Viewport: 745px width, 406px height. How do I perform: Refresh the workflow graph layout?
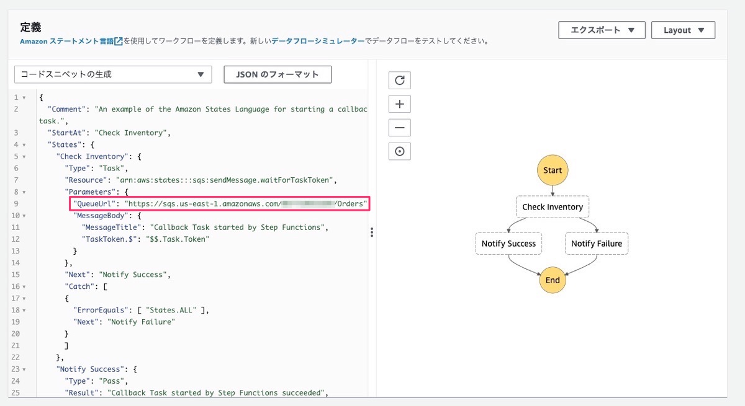(399, 80)
